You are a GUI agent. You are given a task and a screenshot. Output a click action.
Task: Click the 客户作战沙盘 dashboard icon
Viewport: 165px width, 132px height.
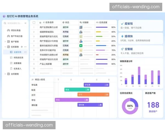point(9,36)
